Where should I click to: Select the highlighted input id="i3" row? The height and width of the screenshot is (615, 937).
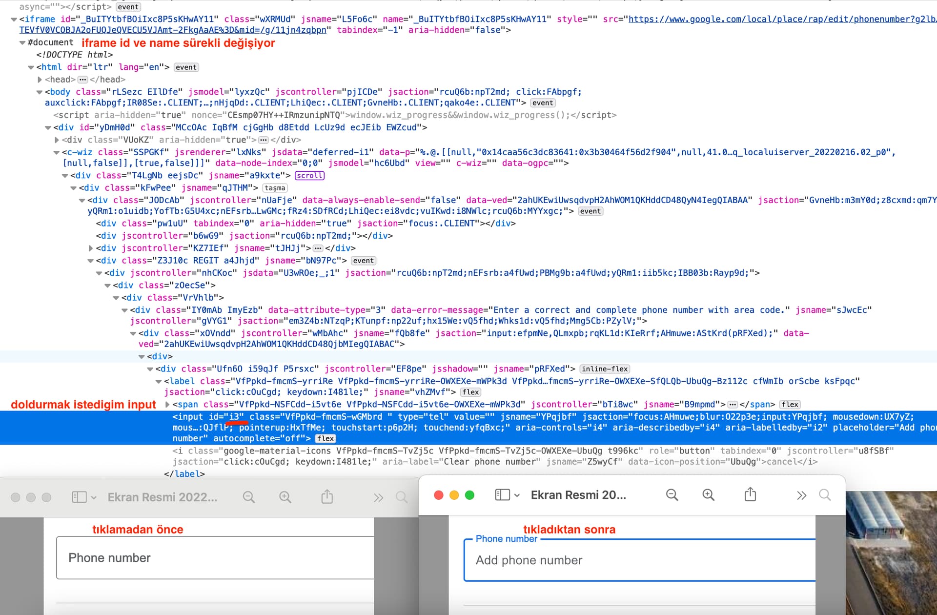468,428
